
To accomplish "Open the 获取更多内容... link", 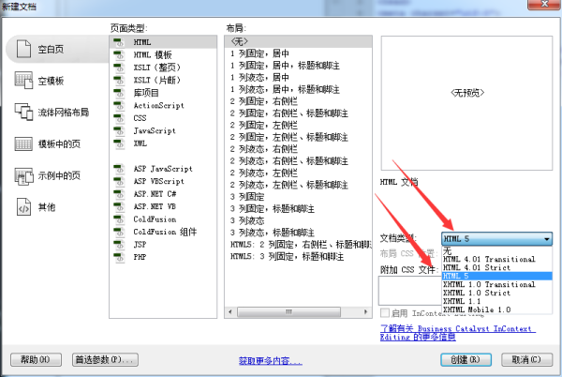I will (x=271, y=361).
